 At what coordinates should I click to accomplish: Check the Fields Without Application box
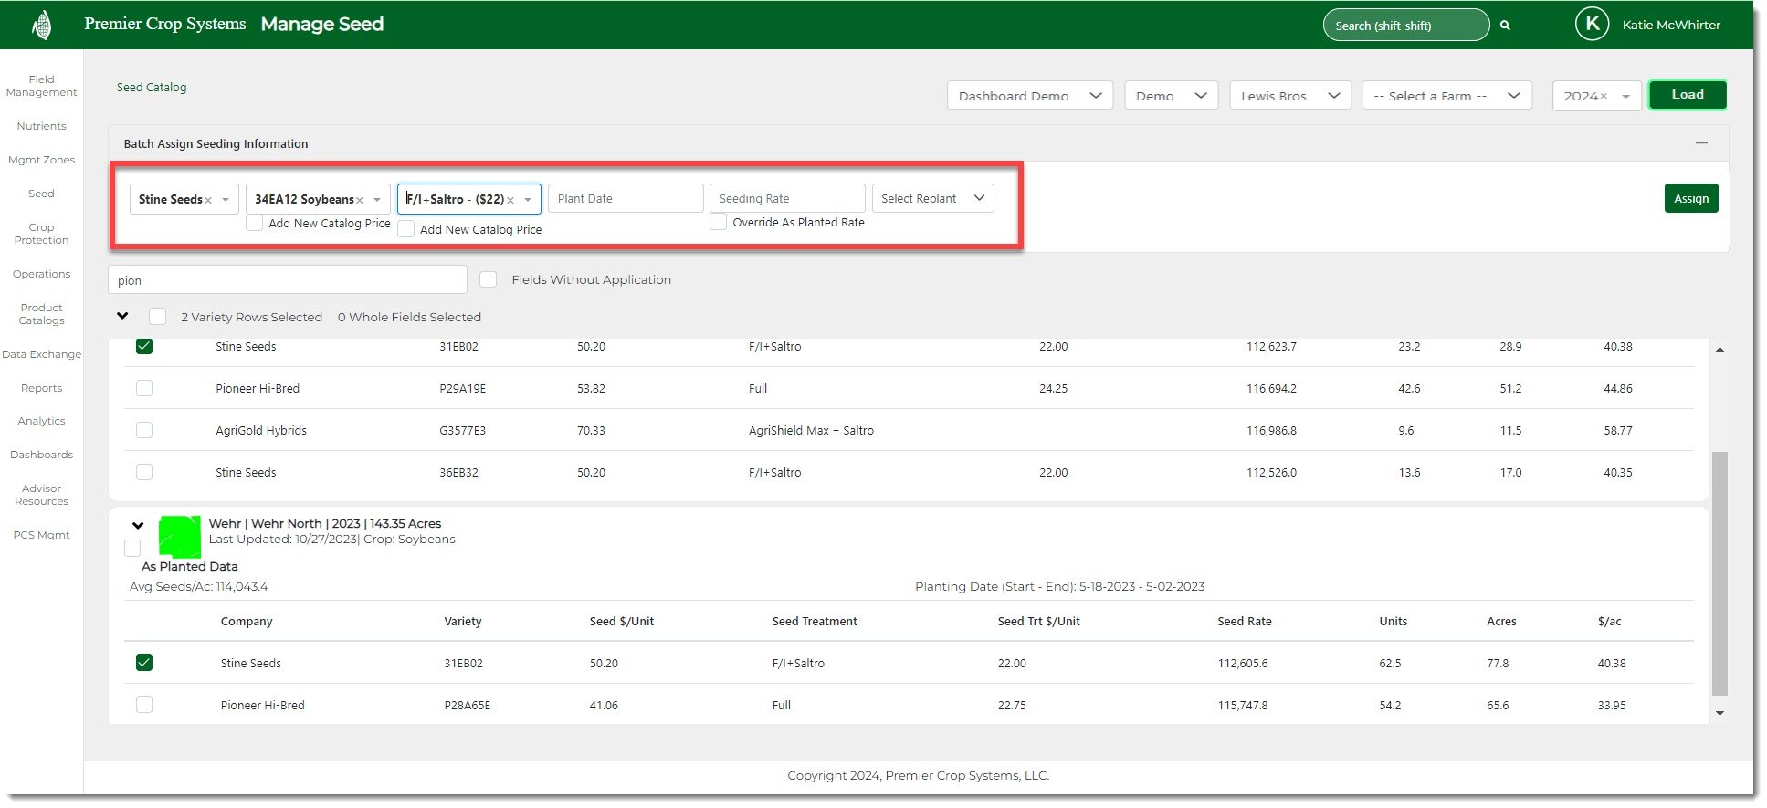tap(489, 279)
